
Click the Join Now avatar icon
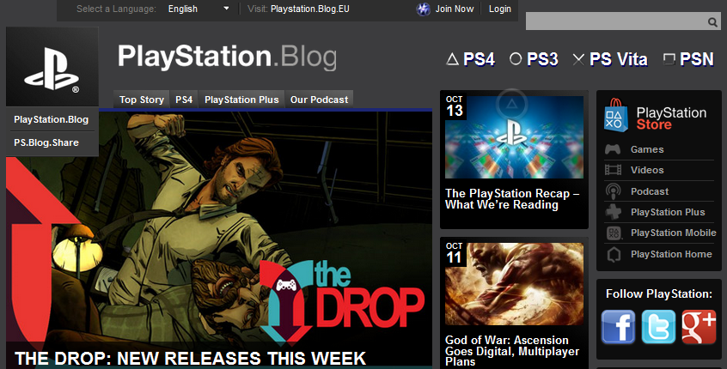click(423, 9)
